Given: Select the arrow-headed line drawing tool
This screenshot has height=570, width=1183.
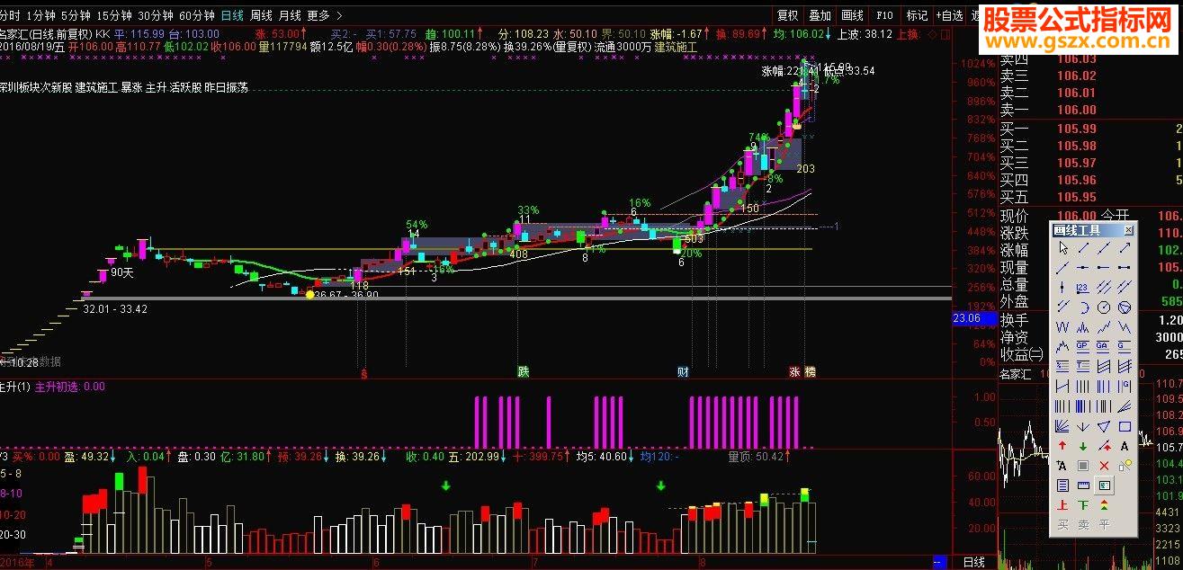Looking at the screenshot, I should pos(1125,247).
